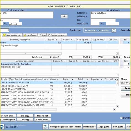Click the arrow copy-address button

coord(64,16)
